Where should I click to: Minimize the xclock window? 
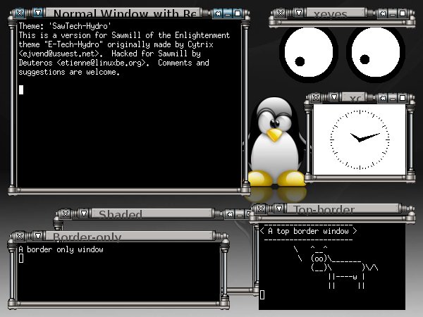tap(393, 98)
